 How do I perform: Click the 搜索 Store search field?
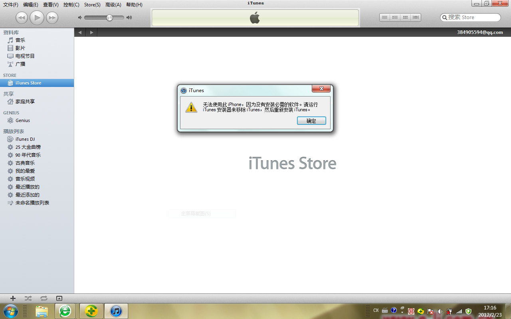(470, 18)
